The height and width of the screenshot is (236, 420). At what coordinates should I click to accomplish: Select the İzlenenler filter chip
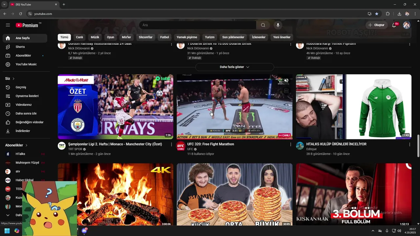click(259, 37)
